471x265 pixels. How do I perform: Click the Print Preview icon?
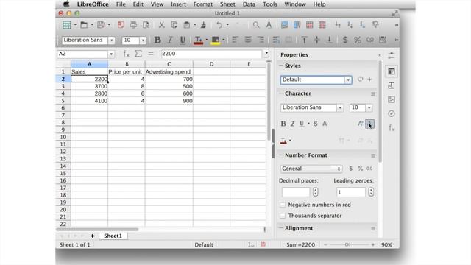(146, 25)
